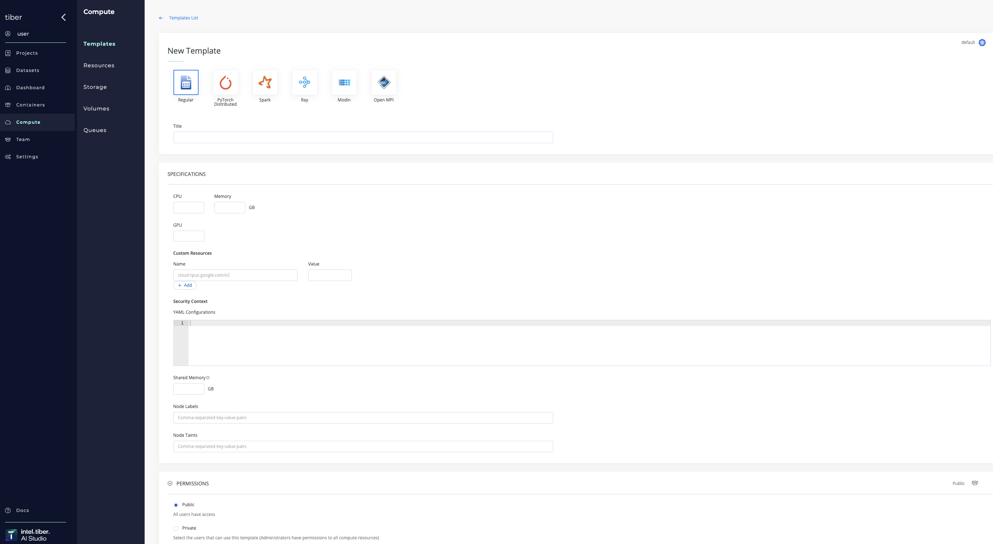Click the default cluster label
993x544 pixels.
[x=968, y=42]
